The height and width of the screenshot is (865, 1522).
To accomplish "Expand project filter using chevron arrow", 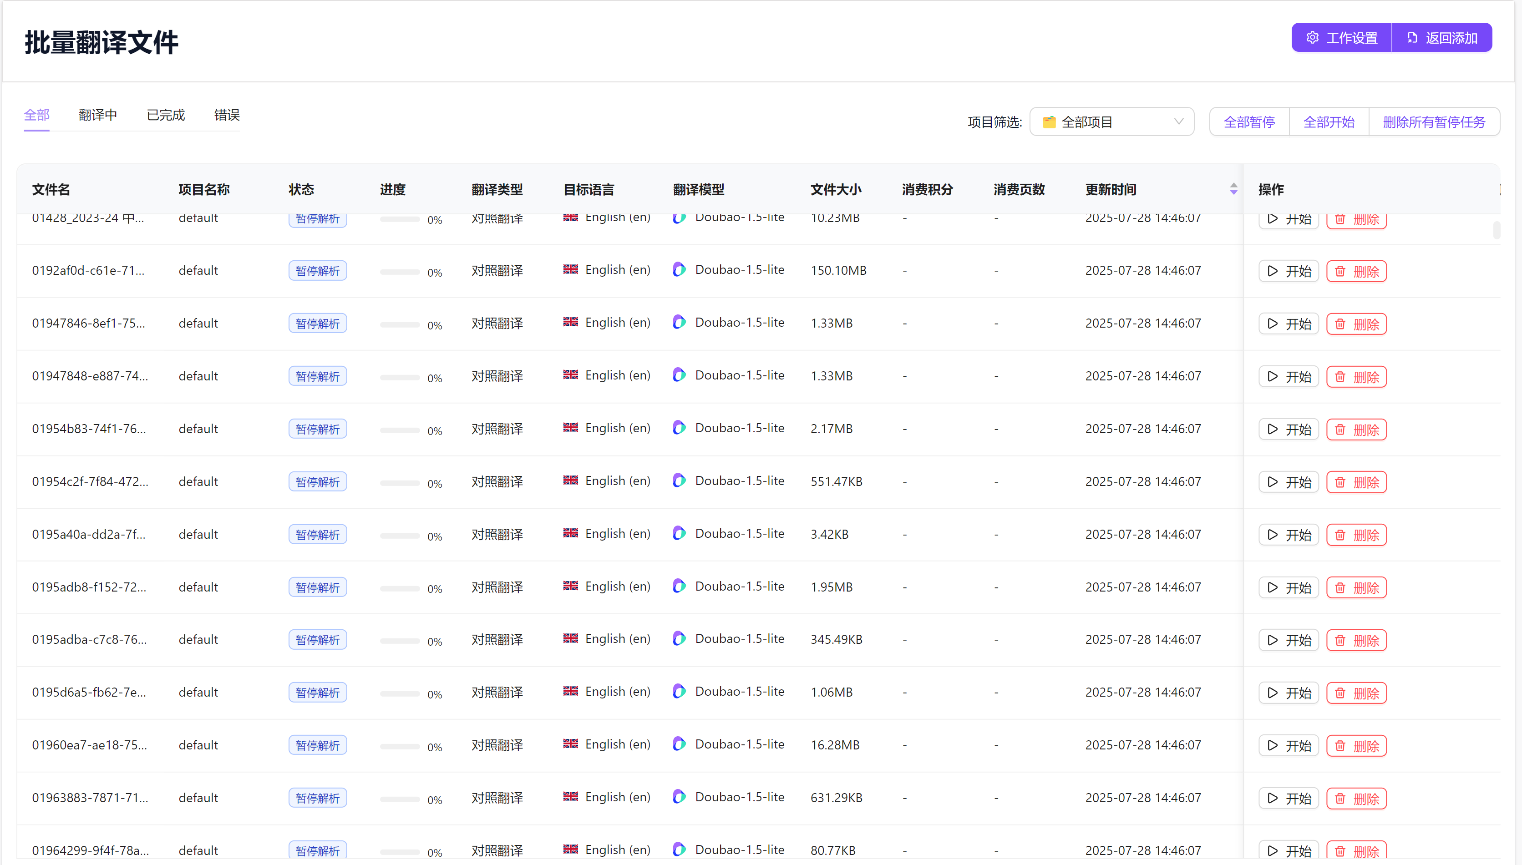I will (x=1179, y=122).
